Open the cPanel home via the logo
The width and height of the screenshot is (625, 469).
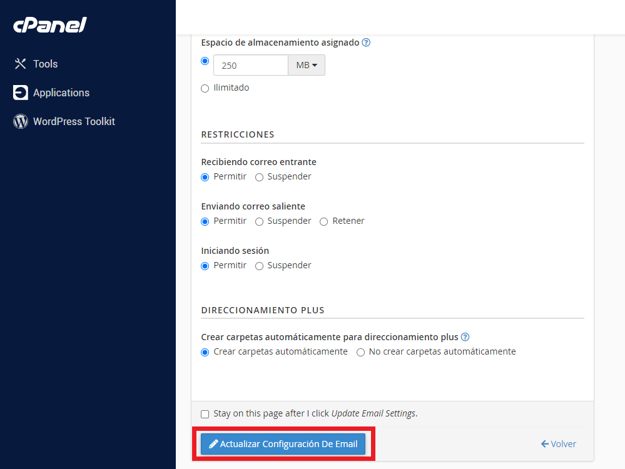[49, 25]
